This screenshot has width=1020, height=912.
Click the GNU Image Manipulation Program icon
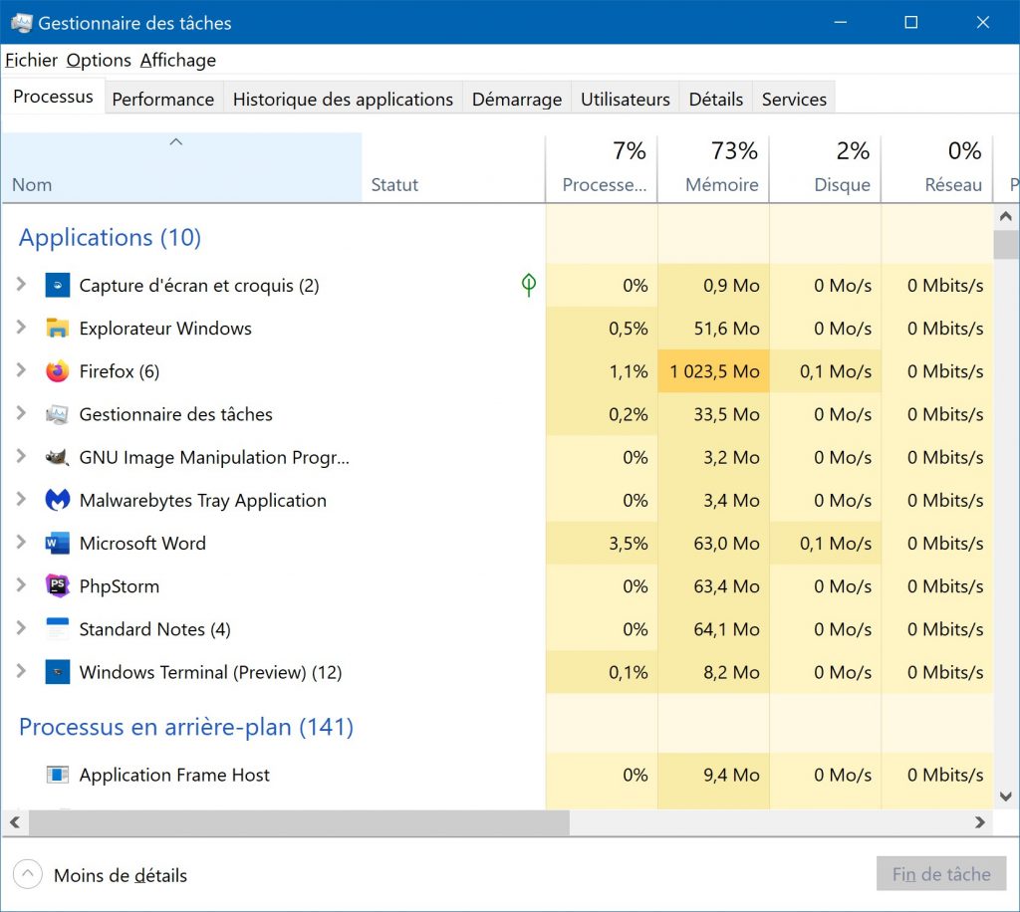58,458
